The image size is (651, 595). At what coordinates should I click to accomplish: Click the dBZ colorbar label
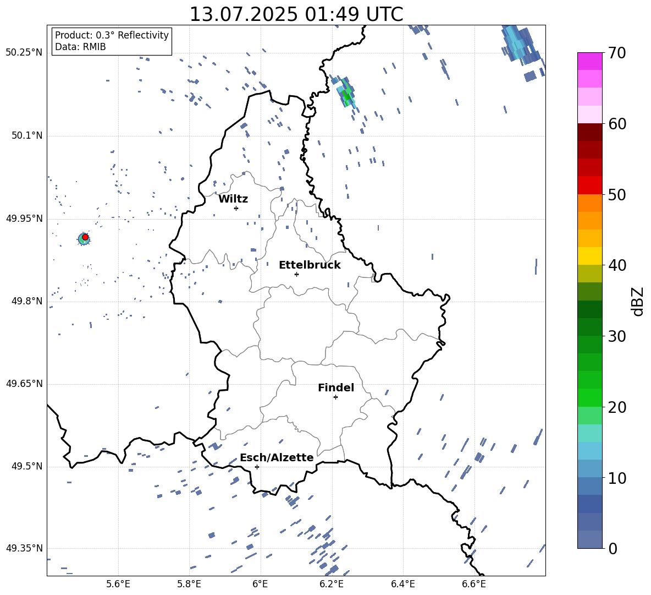[x=638, y=301]
